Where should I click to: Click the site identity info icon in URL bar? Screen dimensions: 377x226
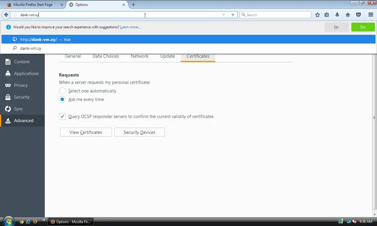point(15,15)
